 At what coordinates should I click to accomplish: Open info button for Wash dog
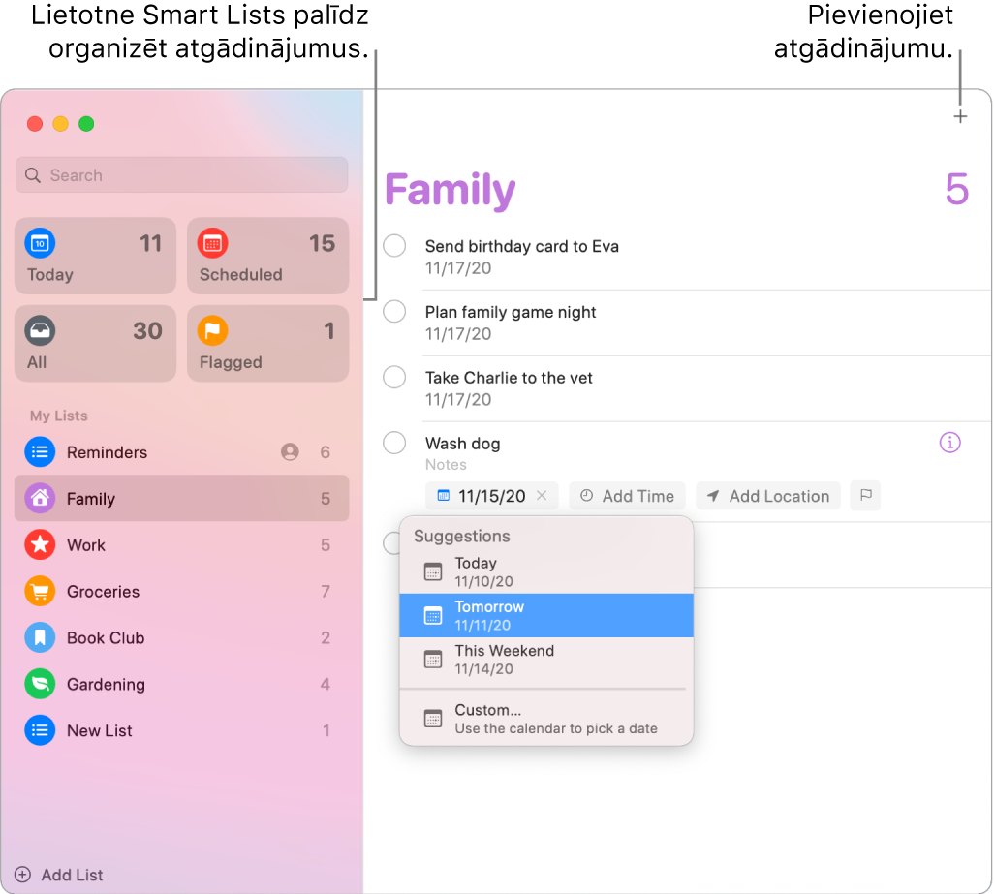949,443
